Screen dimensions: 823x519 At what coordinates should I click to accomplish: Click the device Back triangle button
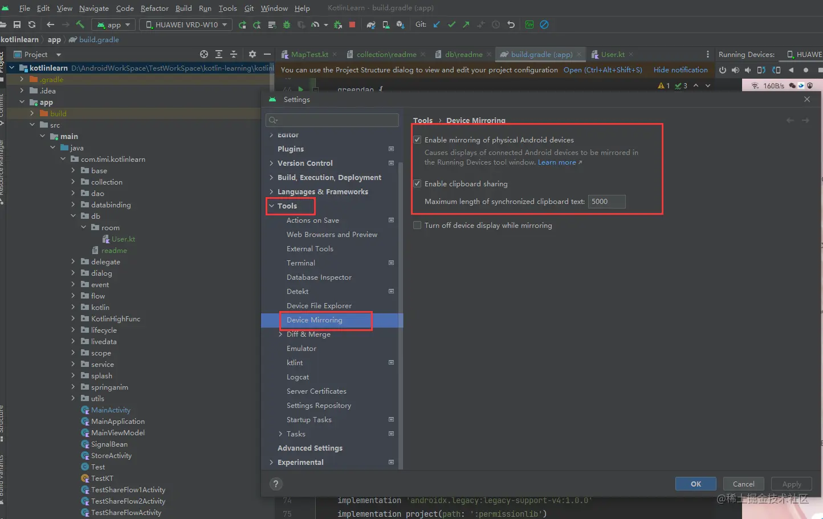point(791,70)
